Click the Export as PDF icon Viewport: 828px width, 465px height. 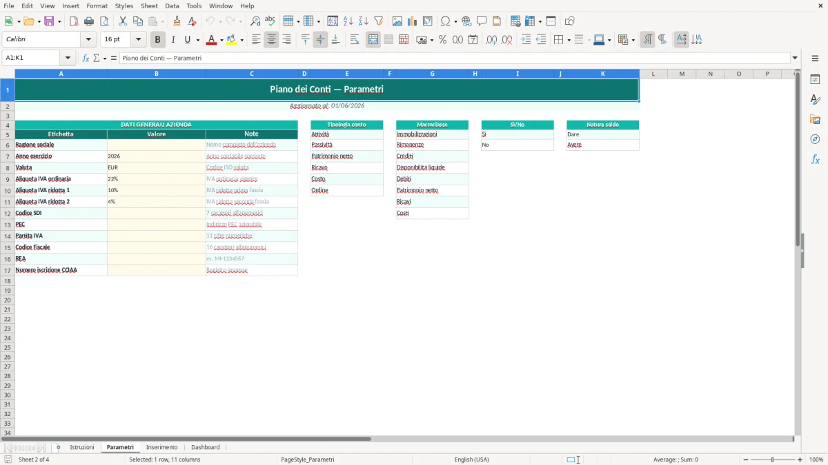[x=74, y=21]
